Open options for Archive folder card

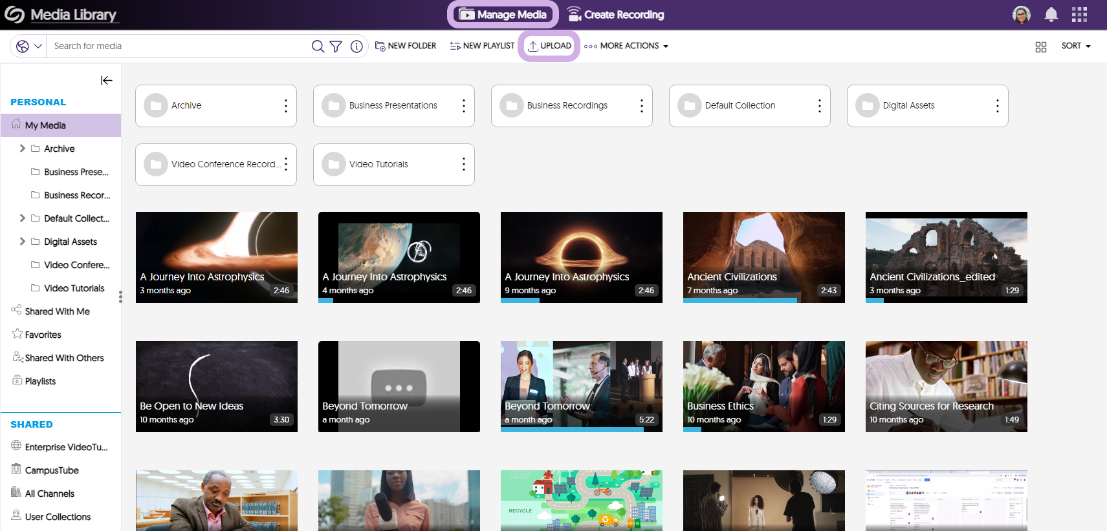pyautogui.click(x=285, y=106)
